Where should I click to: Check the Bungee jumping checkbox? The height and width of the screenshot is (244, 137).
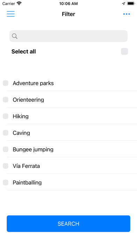6,149
